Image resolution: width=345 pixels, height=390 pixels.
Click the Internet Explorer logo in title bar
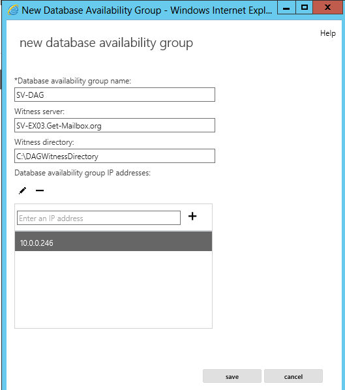[13, 10]
